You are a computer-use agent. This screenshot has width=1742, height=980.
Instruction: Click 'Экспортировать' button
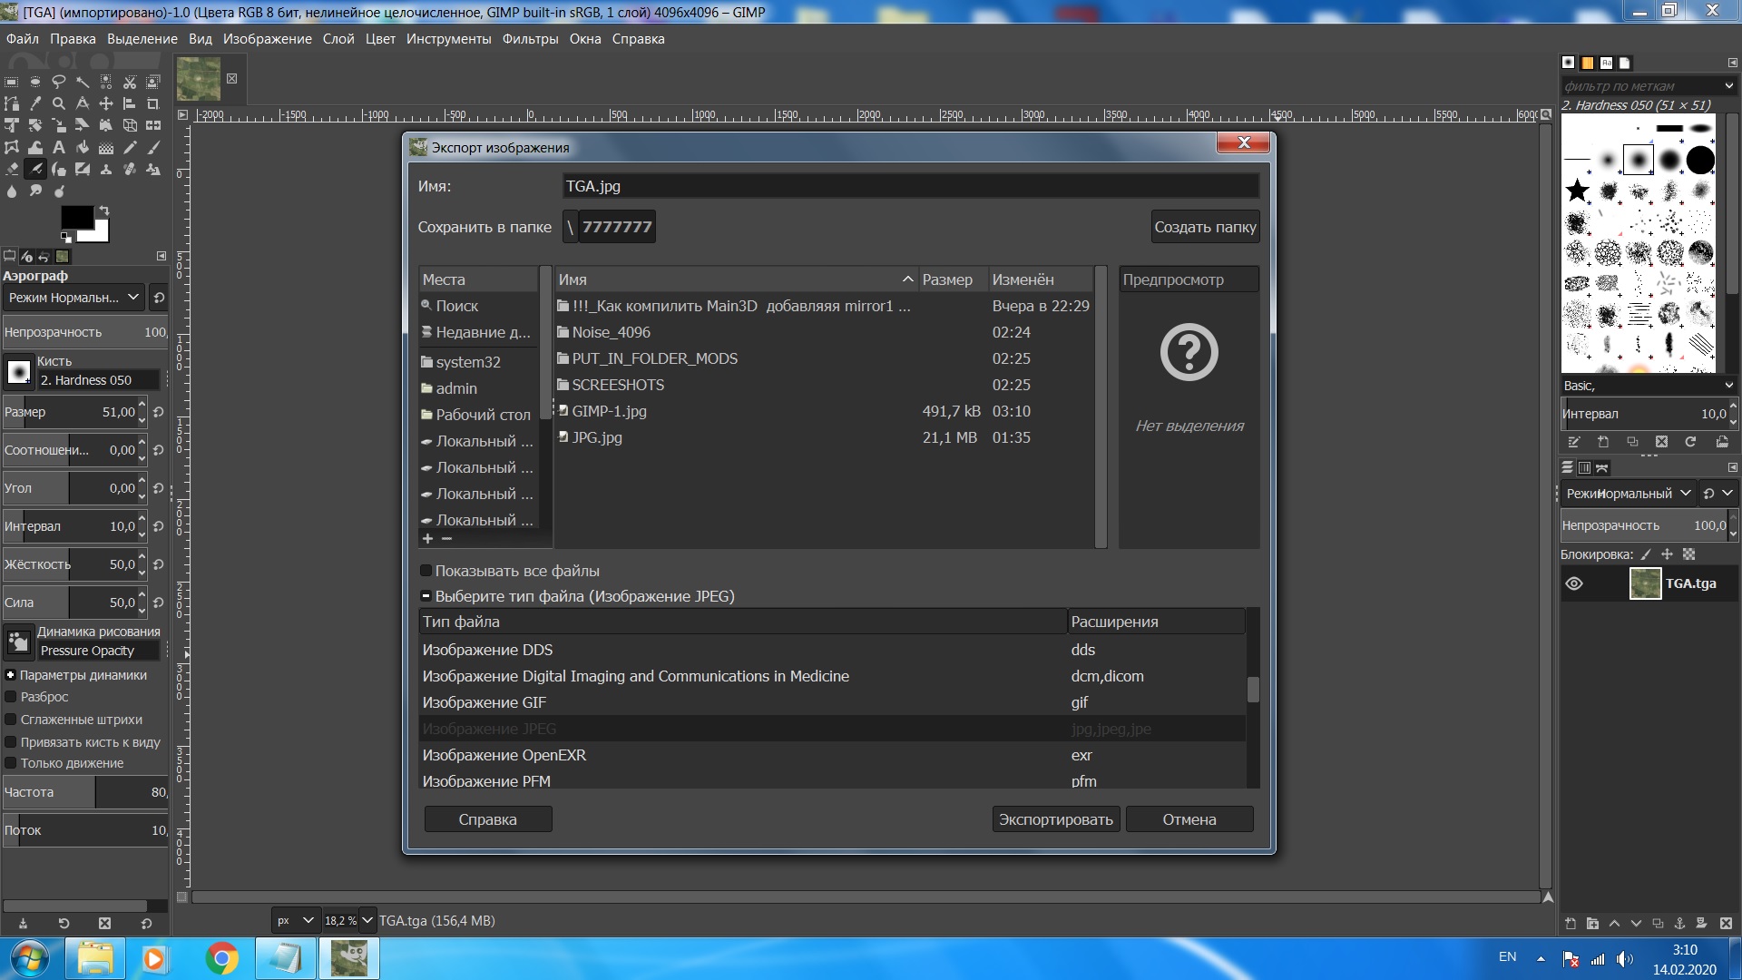pyautogui.click(x=1056, y=819)
